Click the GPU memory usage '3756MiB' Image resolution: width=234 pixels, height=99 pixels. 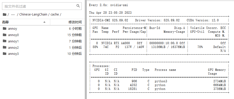[219, 89]
